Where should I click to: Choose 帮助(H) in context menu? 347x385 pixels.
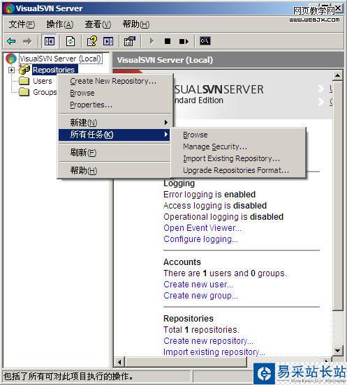coord(115,170)
